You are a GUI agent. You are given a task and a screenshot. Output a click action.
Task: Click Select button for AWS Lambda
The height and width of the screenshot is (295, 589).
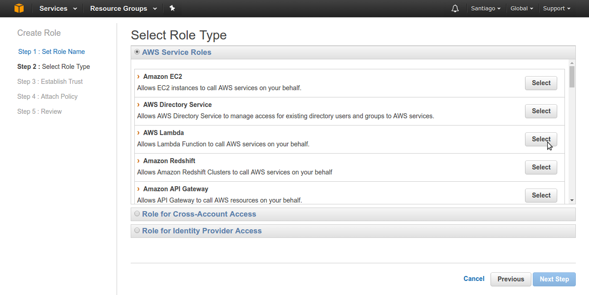(x=541, y=139)
